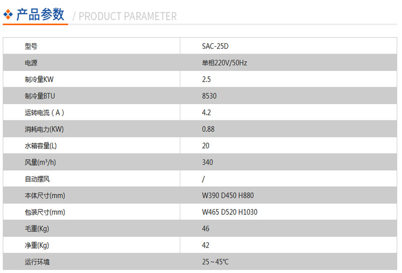Screen dimensions: 402x273
Task: Click the 净重(Kg) row label
Action: pos(37,245)
